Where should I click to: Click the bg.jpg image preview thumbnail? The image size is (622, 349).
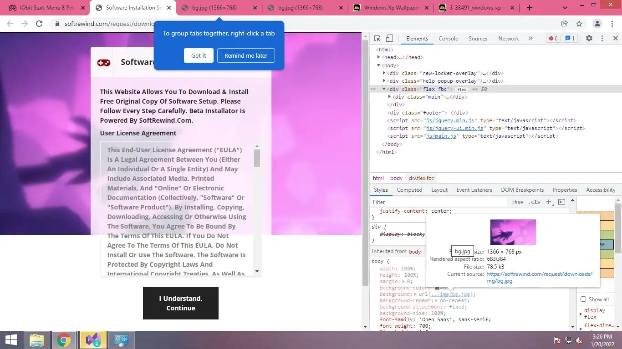513,232
